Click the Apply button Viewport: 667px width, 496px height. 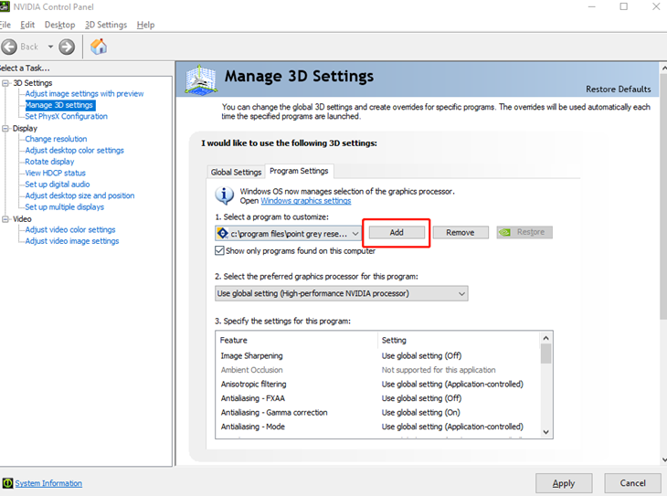[x=564, y=483]
